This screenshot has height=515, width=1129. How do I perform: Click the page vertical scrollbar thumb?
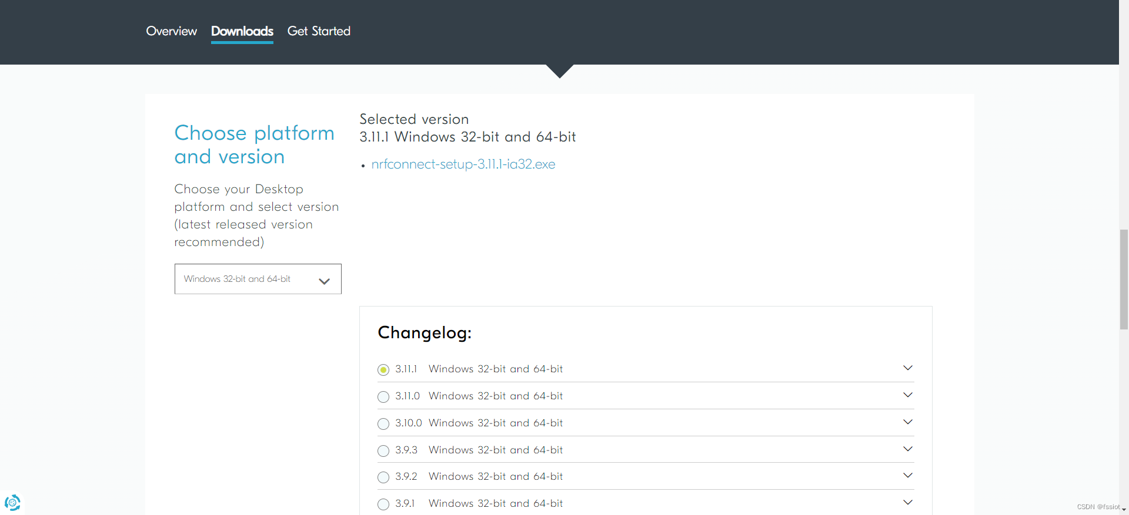coord(1124,280)
